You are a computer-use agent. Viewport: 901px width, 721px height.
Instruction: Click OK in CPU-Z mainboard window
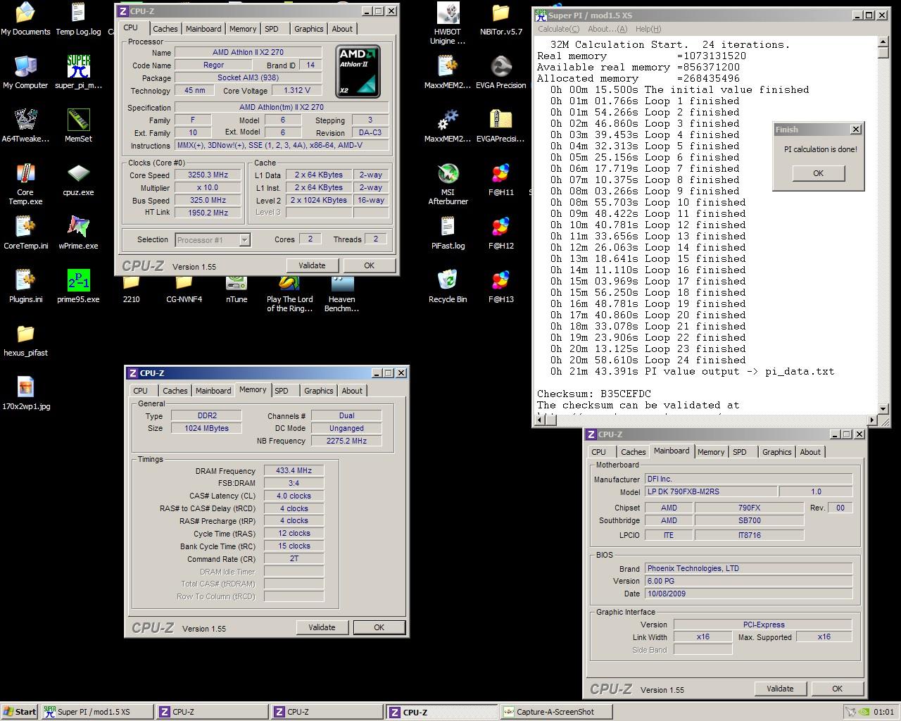click(837, 689)
